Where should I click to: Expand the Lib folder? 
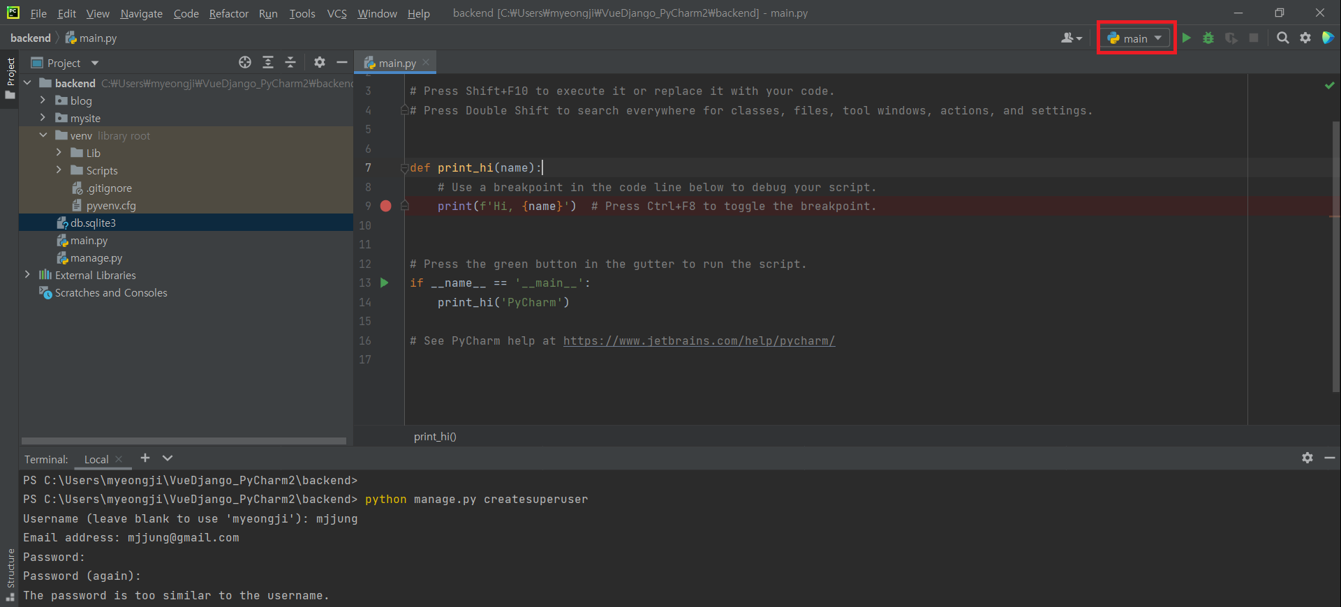click(59, 153)
